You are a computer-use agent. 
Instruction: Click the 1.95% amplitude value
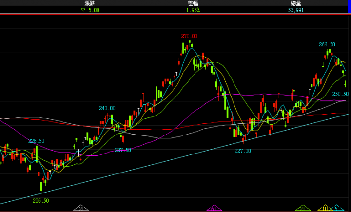(193, 10)
